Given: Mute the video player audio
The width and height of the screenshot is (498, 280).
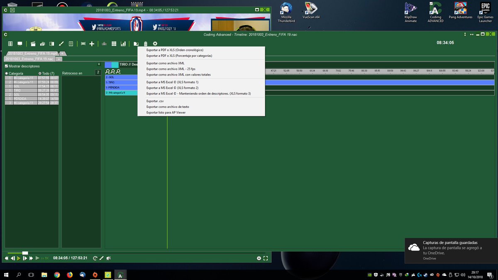Looking at the screenshot, I should pyautogui.click(x=108, y=258).
